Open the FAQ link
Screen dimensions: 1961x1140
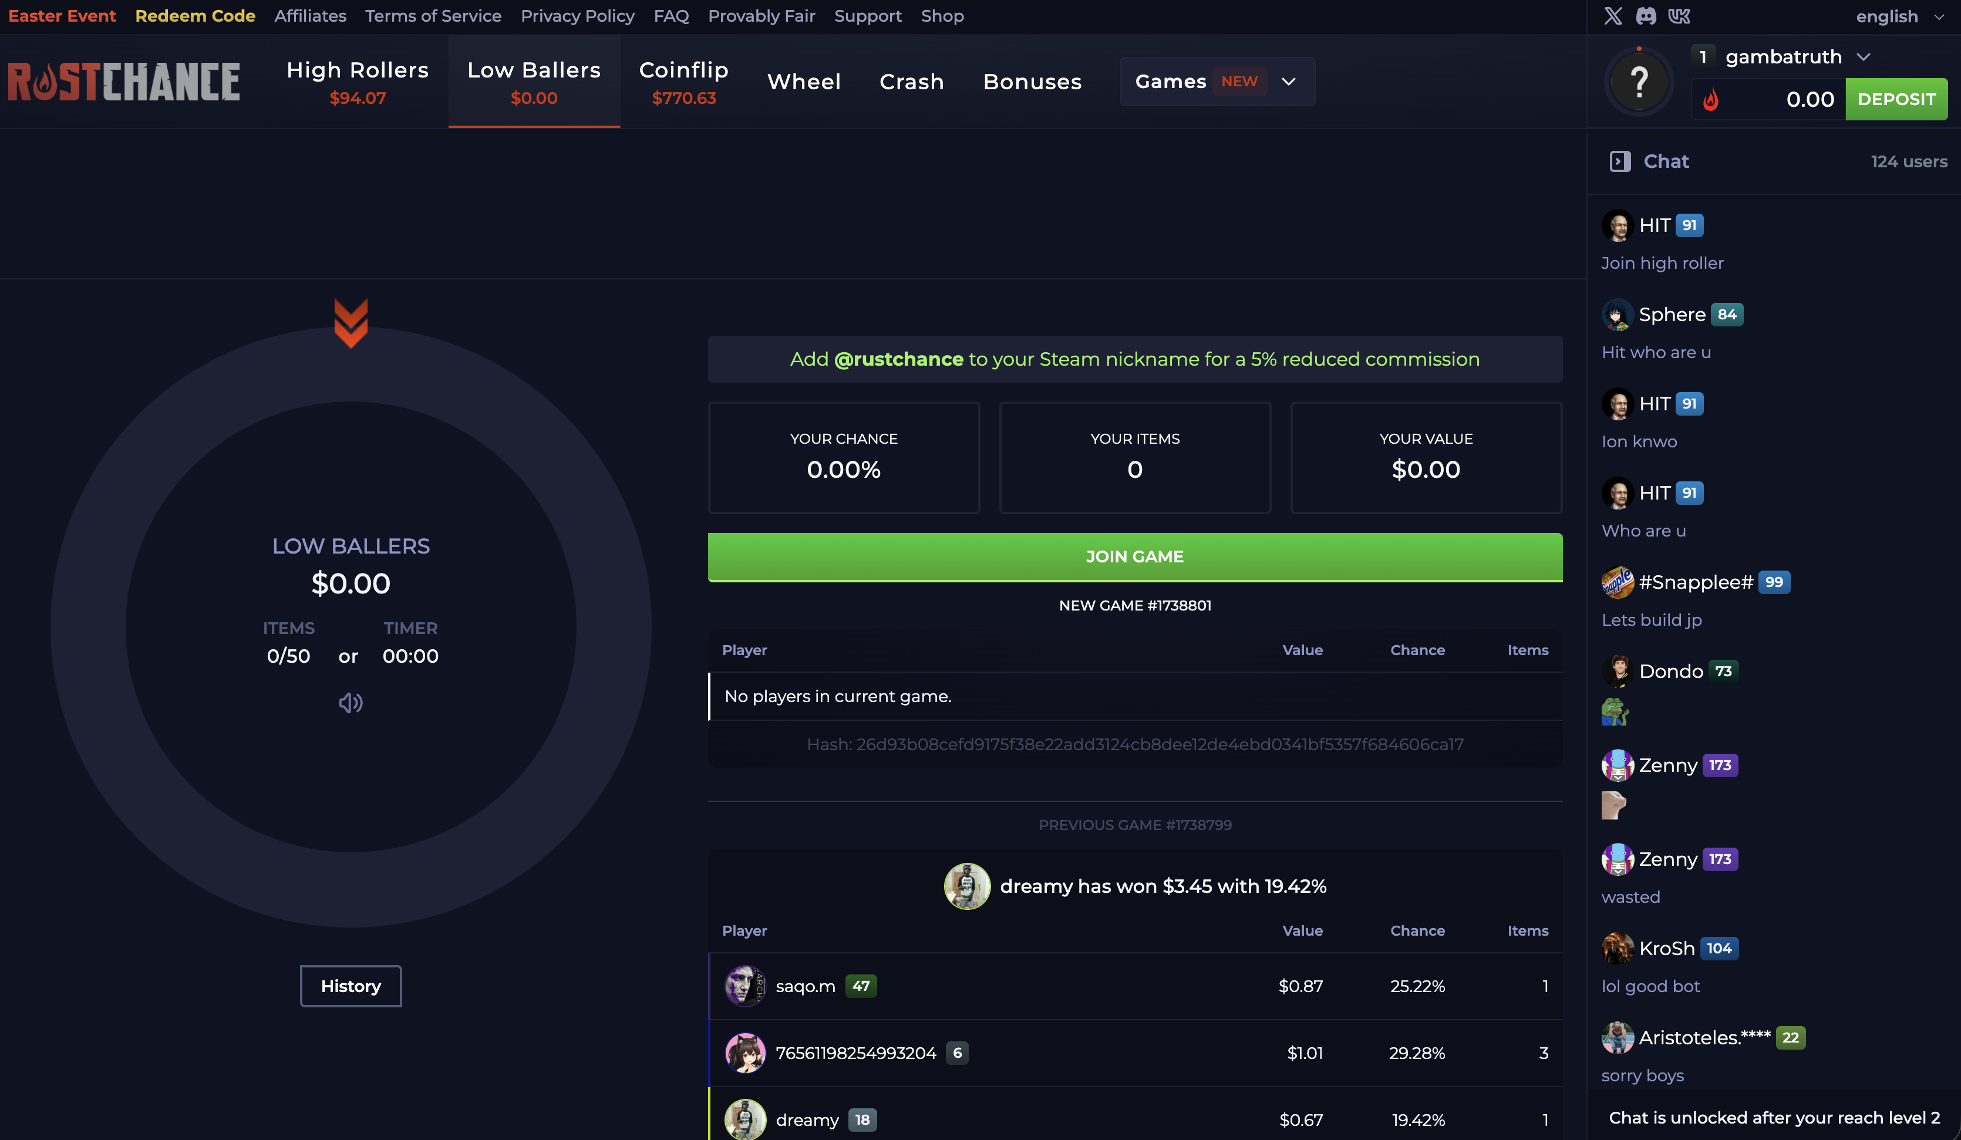[672, 16]
